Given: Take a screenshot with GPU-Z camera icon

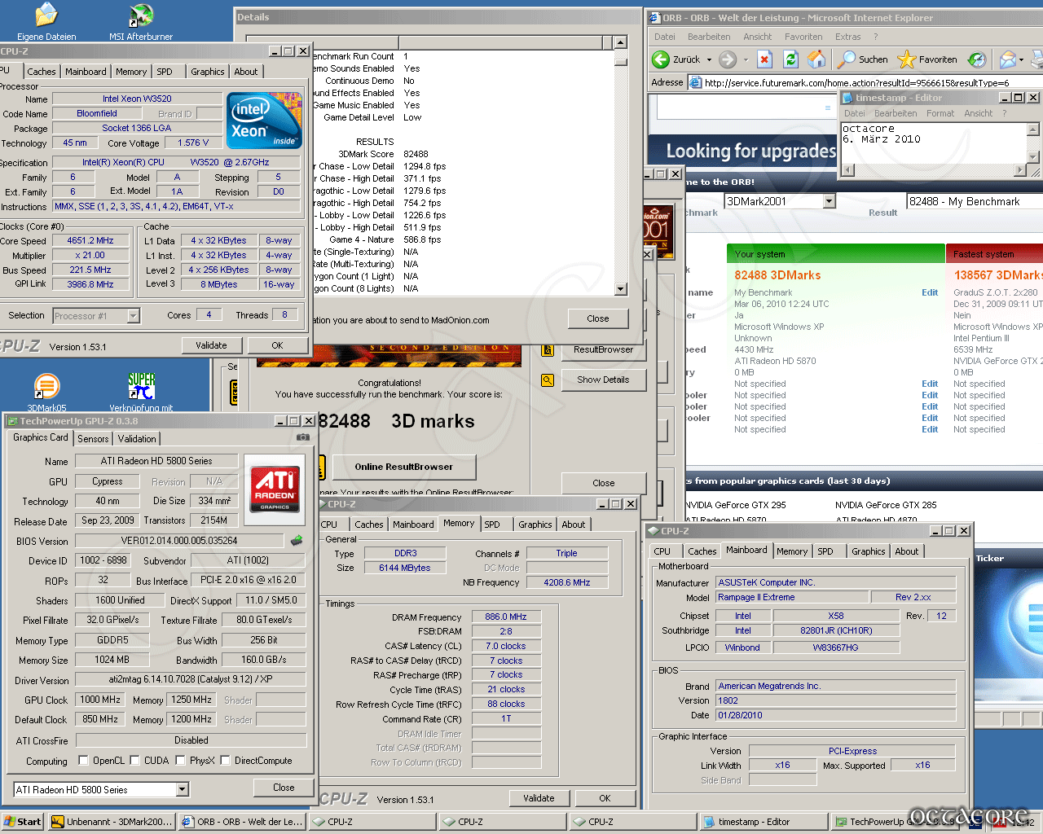Looking at the screenshot, I should (302, 437).
